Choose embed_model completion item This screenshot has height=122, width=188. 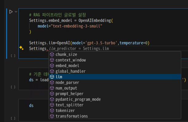tap(115, 66)
